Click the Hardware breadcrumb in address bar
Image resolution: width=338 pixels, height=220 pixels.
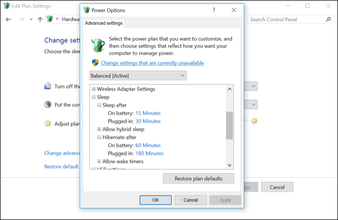71,19
